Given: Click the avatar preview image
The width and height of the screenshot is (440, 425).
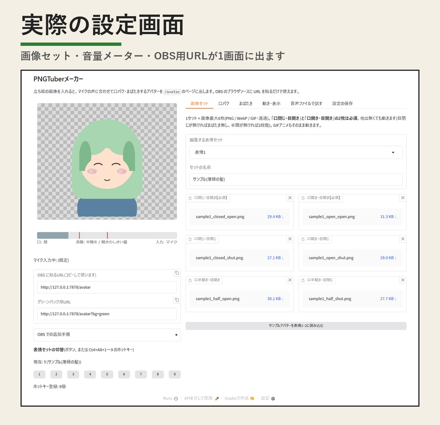Looking at the screenshot, I should click(x=107, y=162).
